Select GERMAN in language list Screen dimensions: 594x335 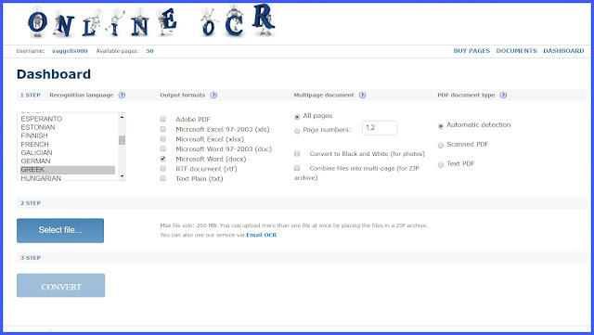coord(68,161)
